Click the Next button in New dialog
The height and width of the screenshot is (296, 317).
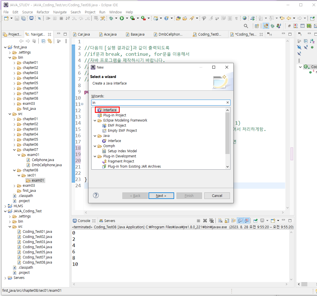coord(161,196)
